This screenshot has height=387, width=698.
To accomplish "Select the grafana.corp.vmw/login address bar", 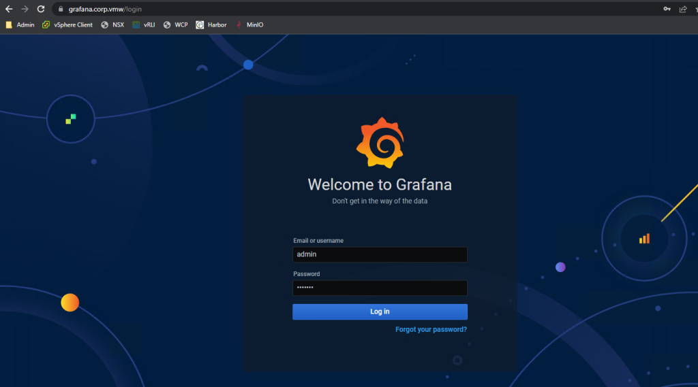I will pos(356,9).
